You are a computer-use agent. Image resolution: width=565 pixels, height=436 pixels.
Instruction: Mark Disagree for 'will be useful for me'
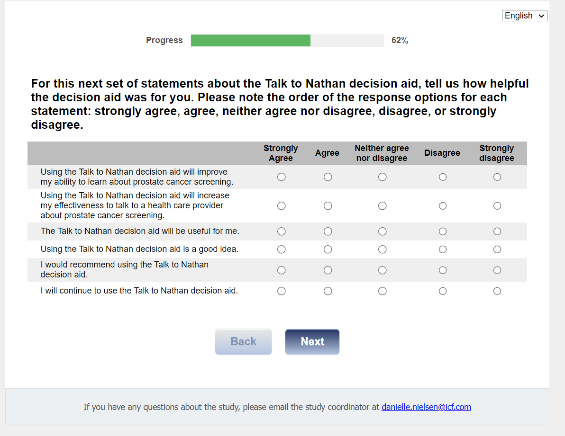coord(443,231)
